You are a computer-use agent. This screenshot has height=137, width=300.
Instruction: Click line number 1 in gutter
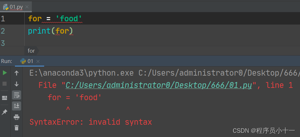click(3, 19)
